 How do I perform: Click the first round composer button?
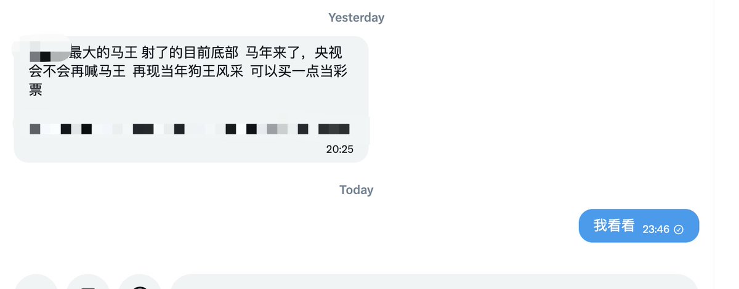36,282
